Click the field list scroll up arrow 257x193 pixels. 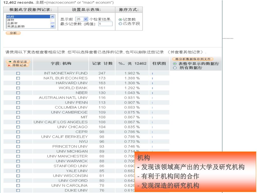pos(52,17)
